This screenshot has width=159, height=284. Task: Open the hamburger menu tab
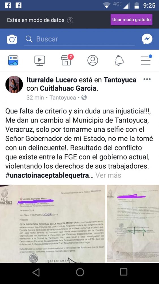tap(146, 60)
